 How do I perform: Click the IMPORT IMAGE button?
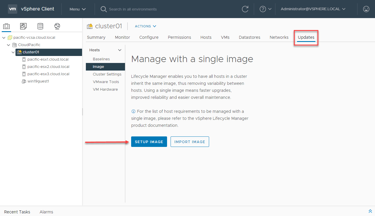(190, 142)
